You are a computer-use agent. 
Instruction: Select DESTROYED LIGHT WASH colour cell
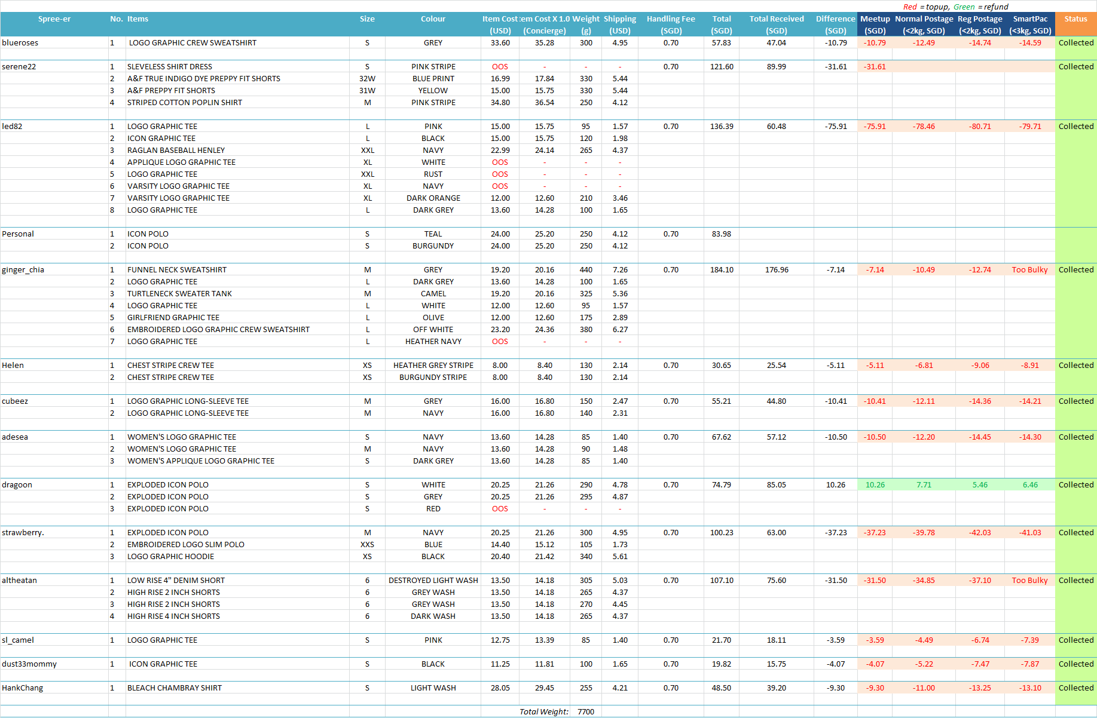[433, 581]
